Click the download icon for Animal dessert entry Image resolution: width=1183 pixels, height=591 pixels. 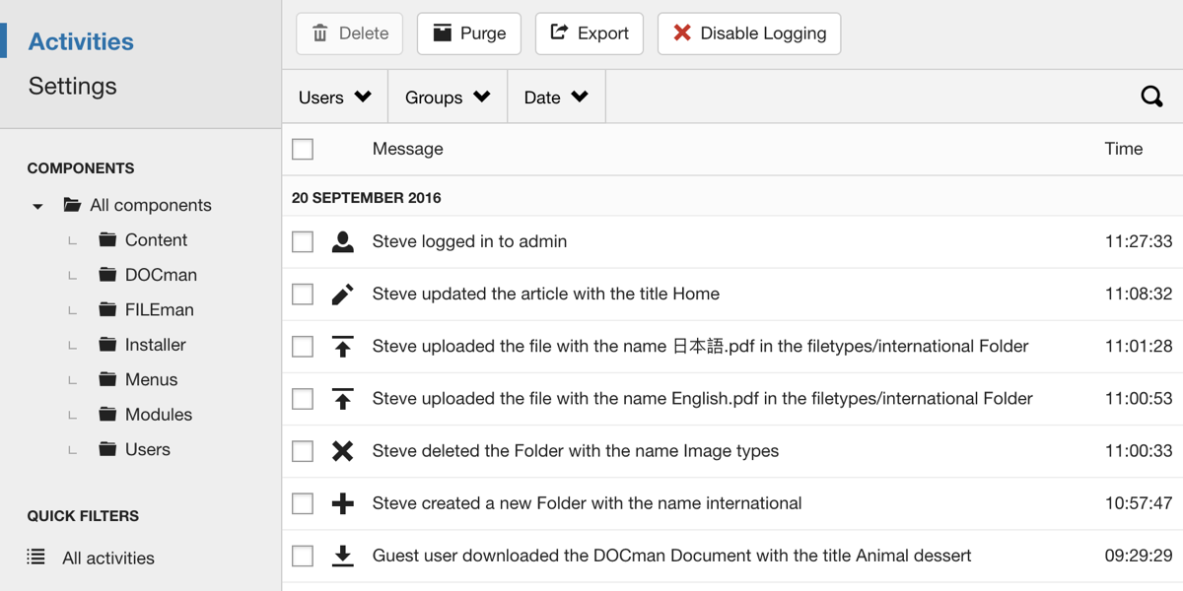(x=342, y=556)
